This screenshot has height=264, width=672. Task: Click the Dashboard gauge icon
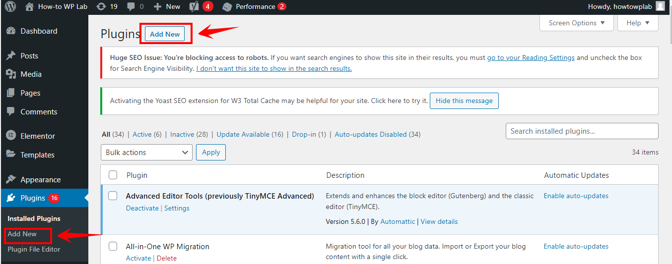click(11, 31)
